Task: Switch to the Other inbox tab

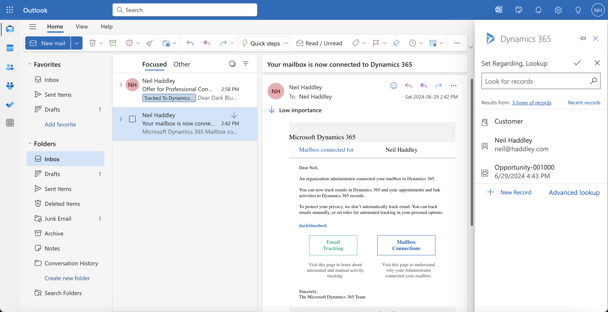Action: 182,64
